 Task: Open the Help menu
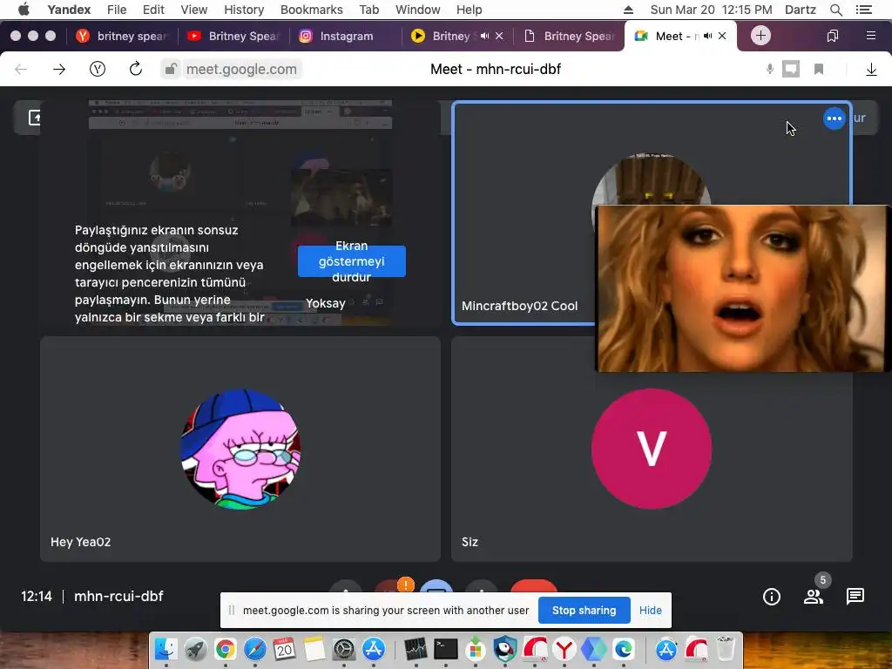point(469,10)
